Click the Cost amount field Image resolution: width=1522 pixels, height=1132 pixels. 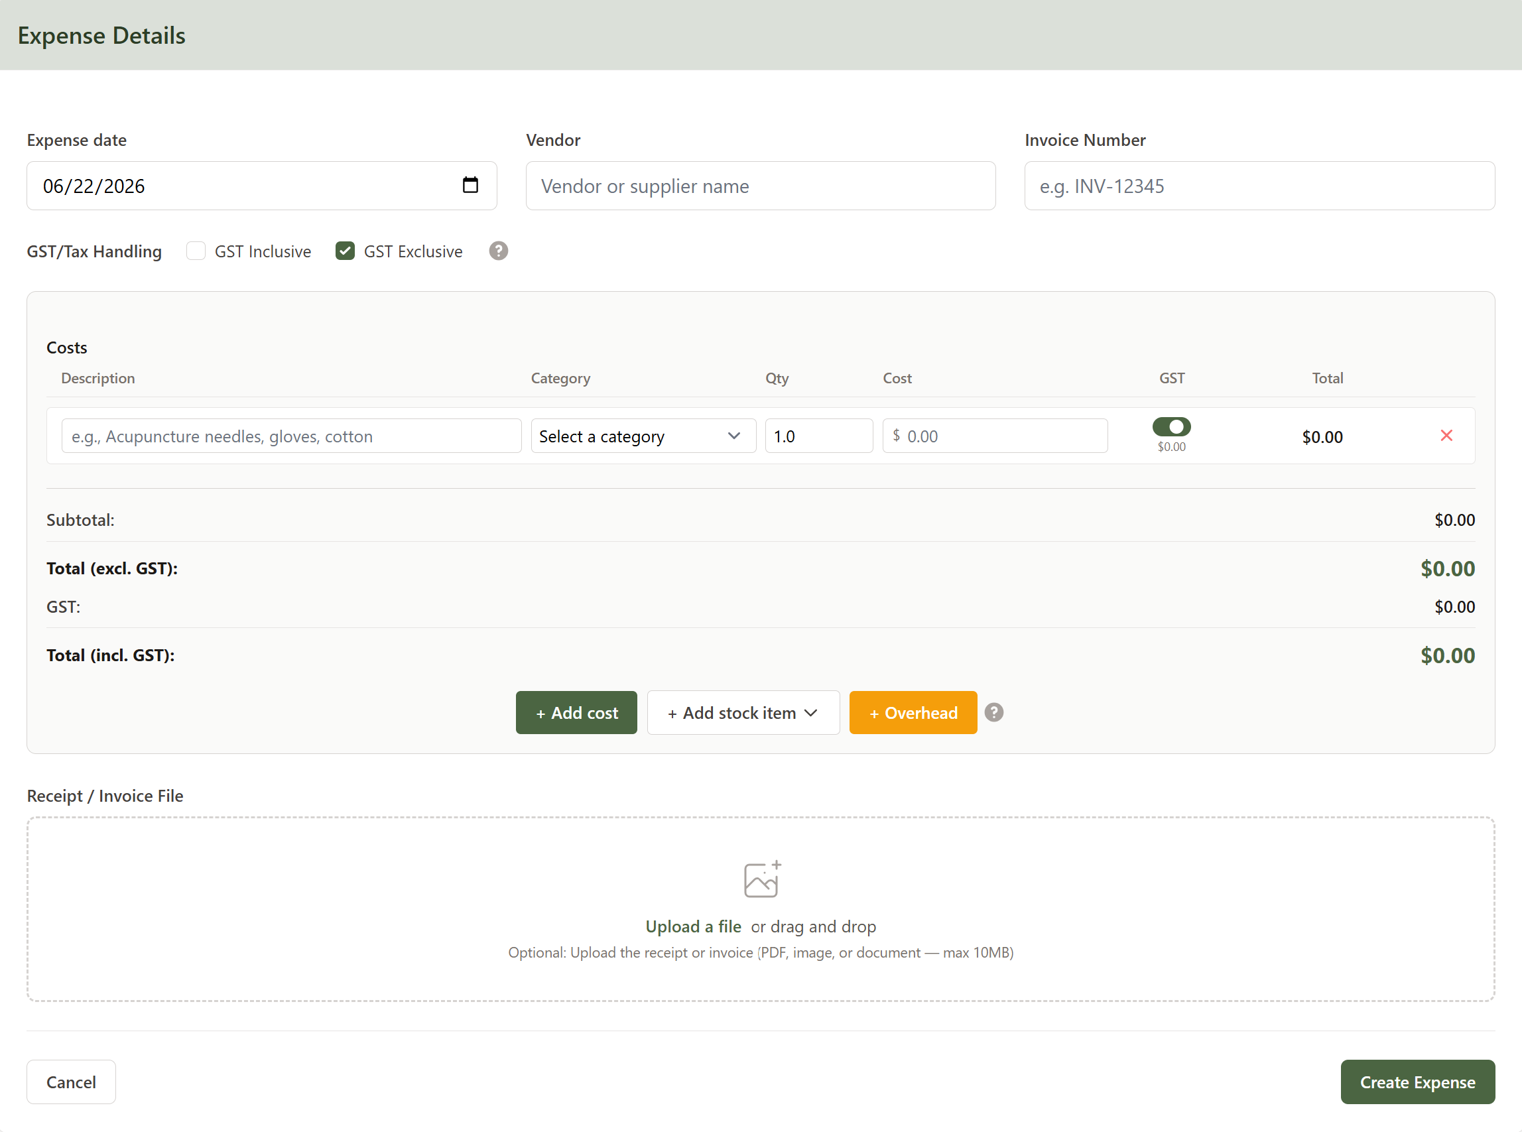click(x=995, y=436)
